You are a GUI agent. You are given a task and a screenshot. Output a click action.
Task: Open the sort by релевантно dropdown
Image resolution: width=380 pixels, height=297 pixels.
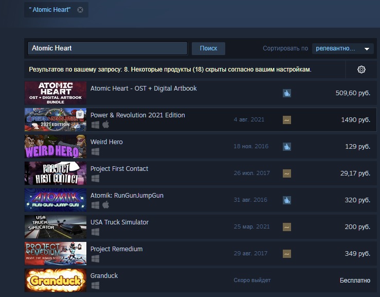click(342, 48)
